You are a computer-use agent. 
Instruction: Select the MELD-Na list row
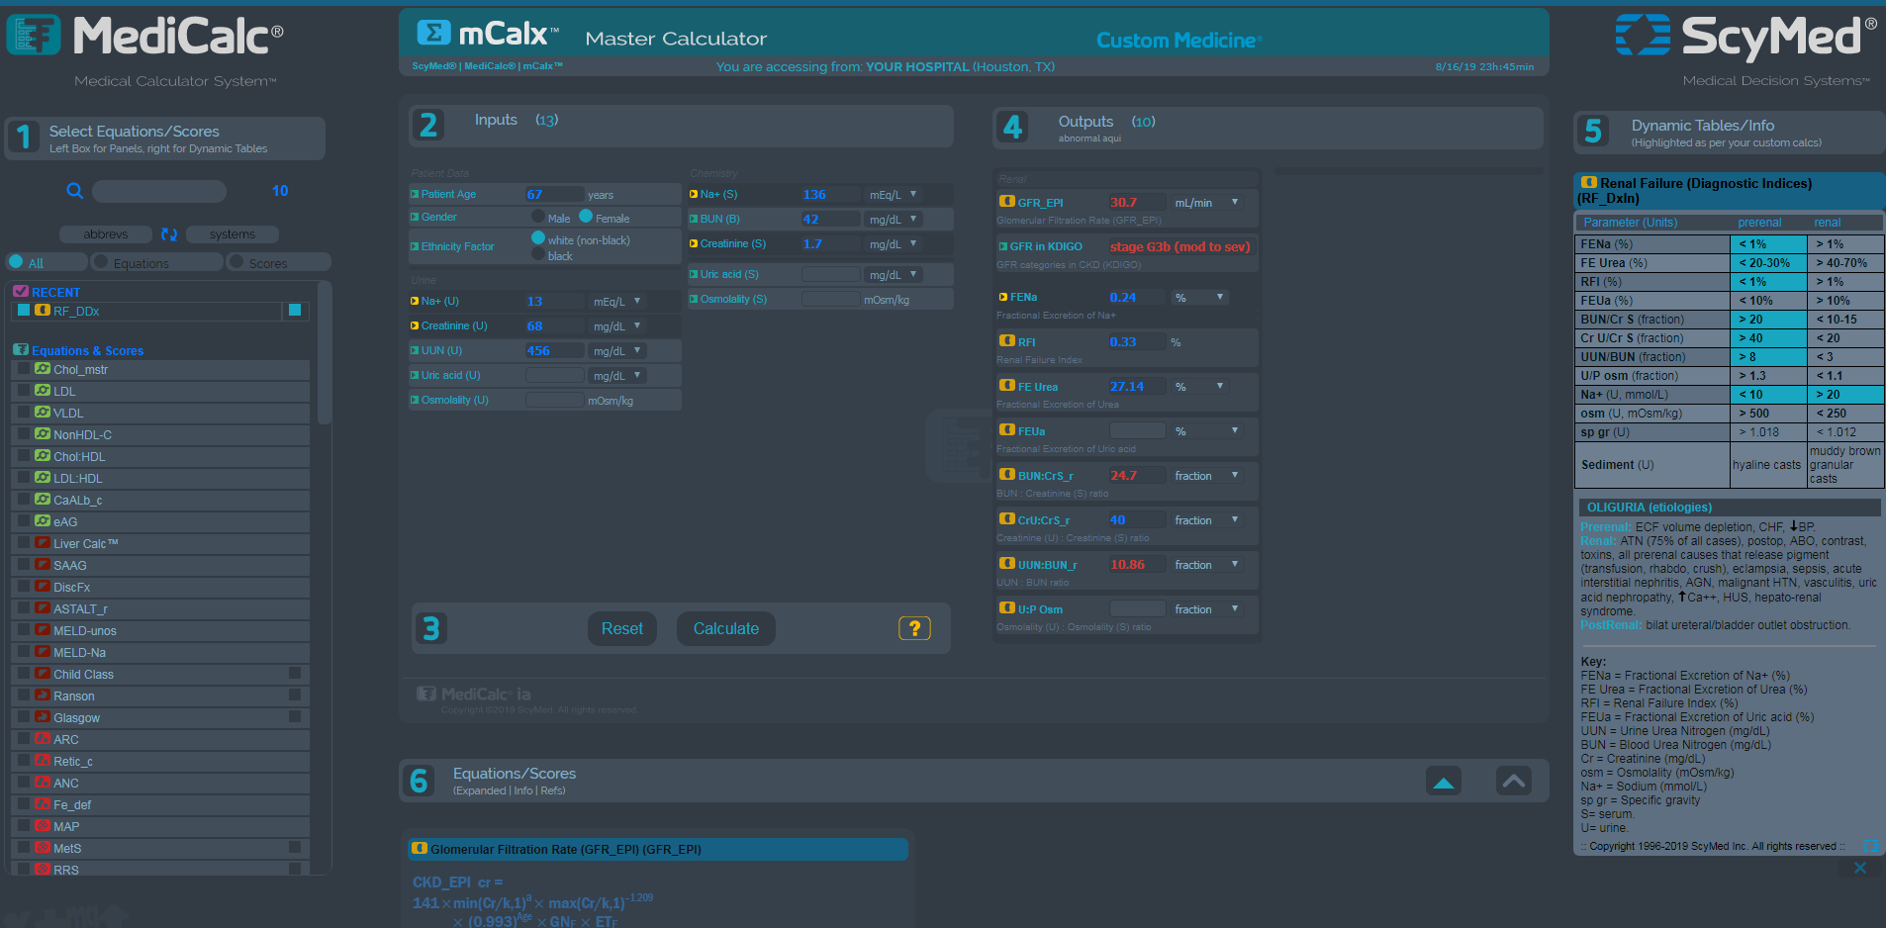160,652
